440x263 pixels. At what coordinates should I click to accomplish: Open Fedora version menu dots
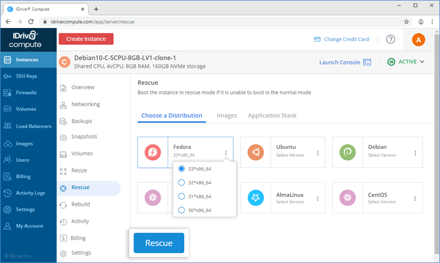pyautogui.click(x=226, y=153)
